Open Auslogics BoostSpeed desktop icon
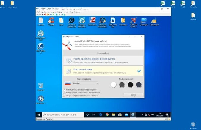The height and width of the screenshot is (130, 201). tap(82, 23)
